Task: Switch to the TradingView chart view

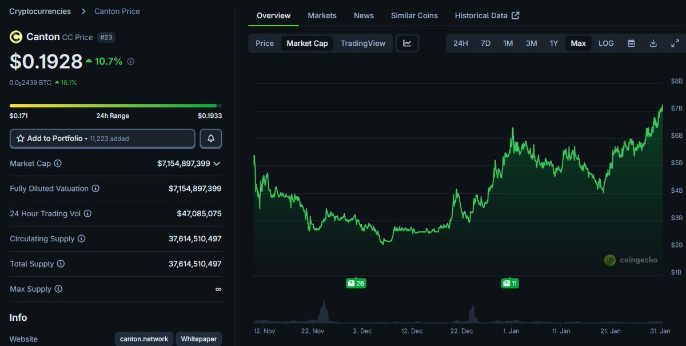Action: [363, 43]
